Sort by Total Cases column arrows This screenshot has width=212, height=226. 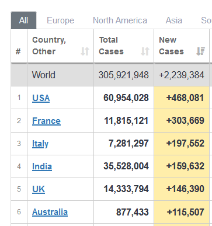pyautogui.click(x=145, y=51)
